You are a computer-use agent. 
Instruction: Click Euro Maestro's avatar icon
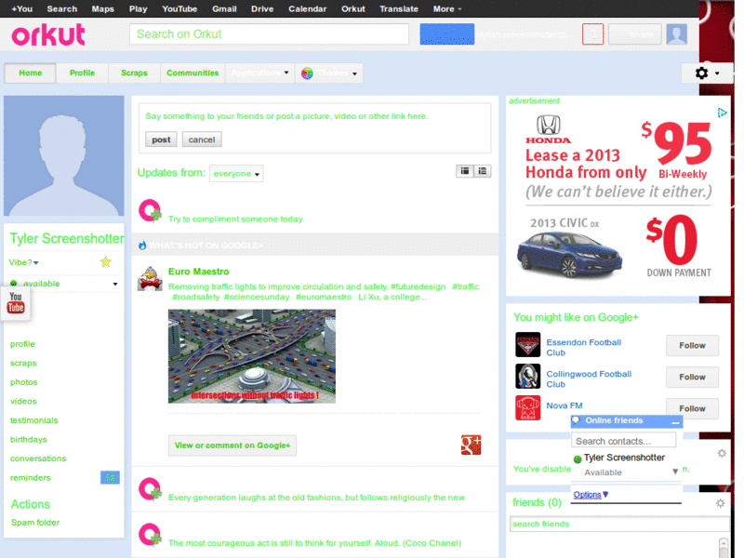pyautogui.click(x=150, y=278)
